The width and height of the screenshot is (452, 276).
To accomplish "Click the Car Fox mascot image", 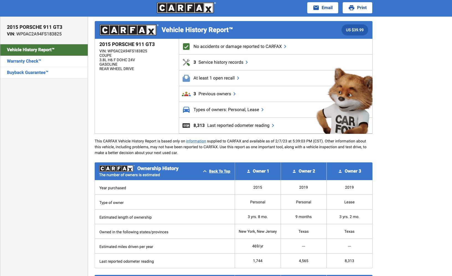I will [x=345, y=101].
